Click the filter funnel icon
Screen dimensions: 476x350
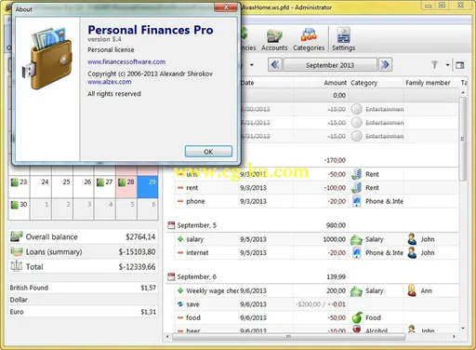(434, 65)
